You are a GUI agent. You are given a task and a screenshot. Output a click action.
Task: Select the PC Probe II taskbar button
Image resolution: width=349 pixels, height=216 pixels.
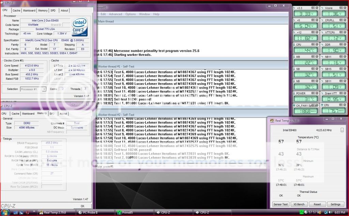95,213
